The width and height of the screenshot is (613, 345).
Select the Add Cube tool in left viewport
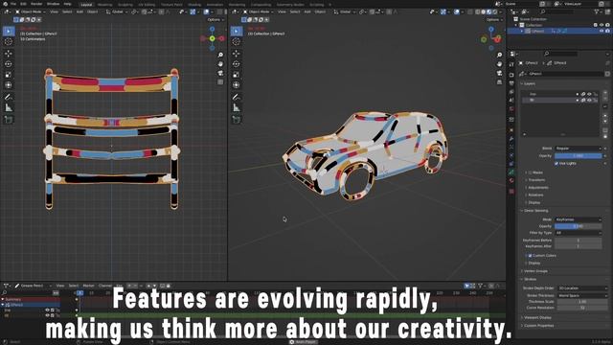pyautogui.click(x=9, y=119)
